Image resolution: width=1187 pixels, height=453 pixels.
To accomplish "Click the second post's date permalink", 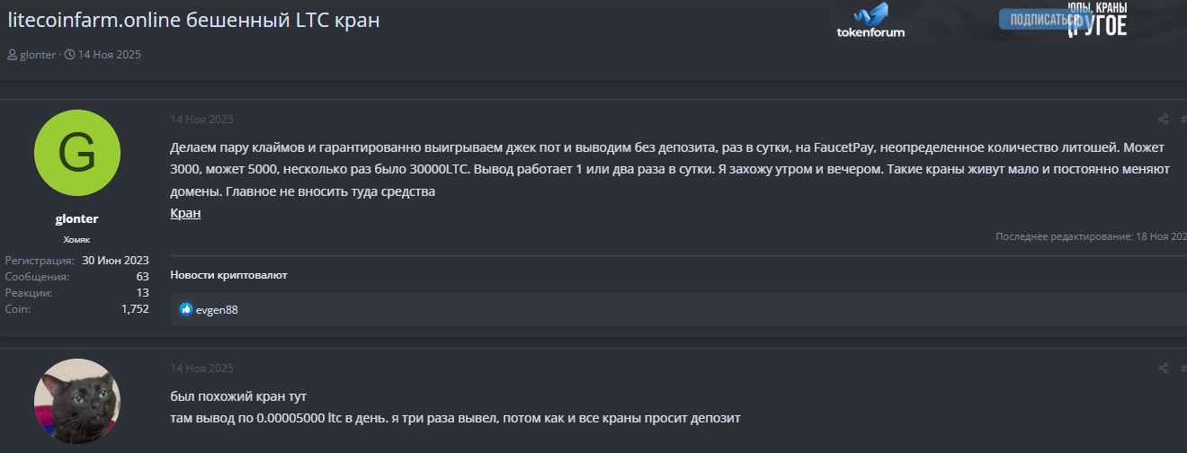I will click(201, 369).
